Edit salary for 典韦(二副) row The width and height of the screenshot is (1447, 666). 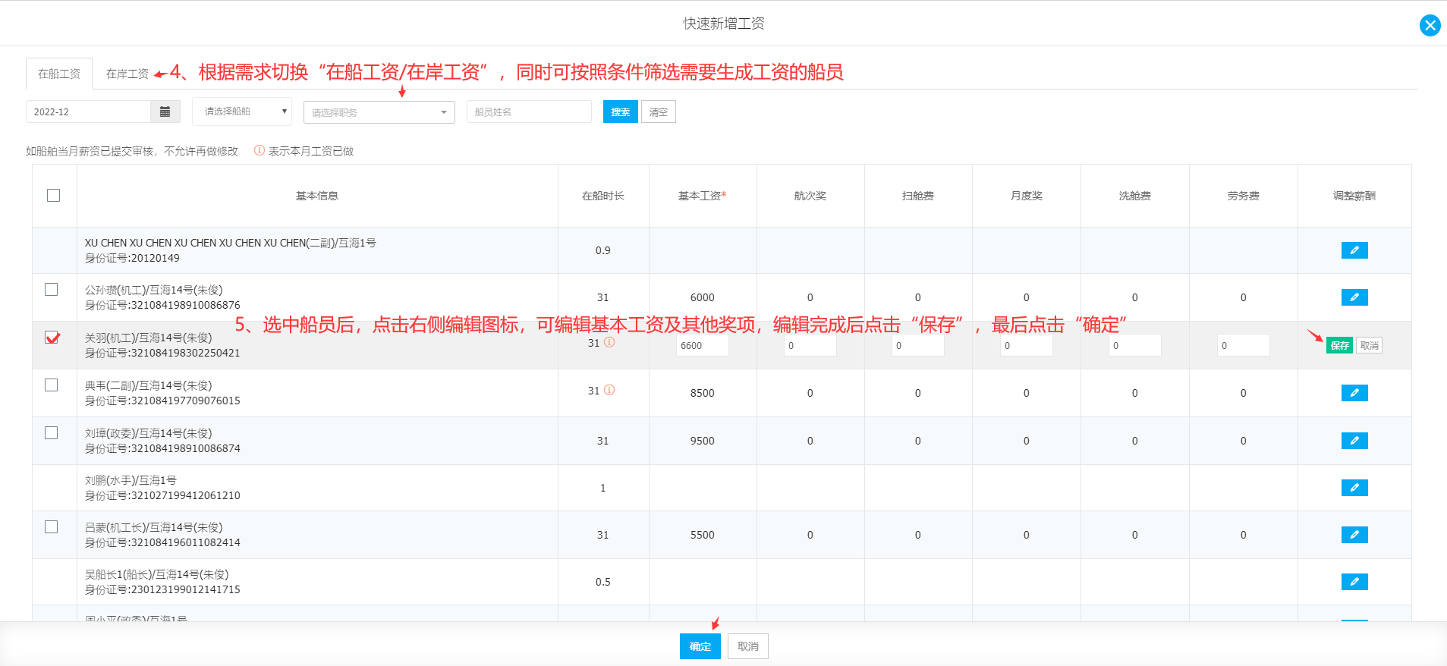pos(1354,393)
